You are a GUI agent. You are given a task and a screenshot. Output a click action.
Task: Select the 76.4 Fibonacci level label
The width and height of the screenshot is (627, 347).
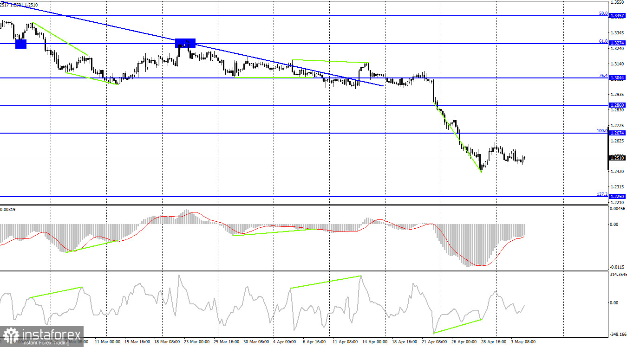pos(603,76)
